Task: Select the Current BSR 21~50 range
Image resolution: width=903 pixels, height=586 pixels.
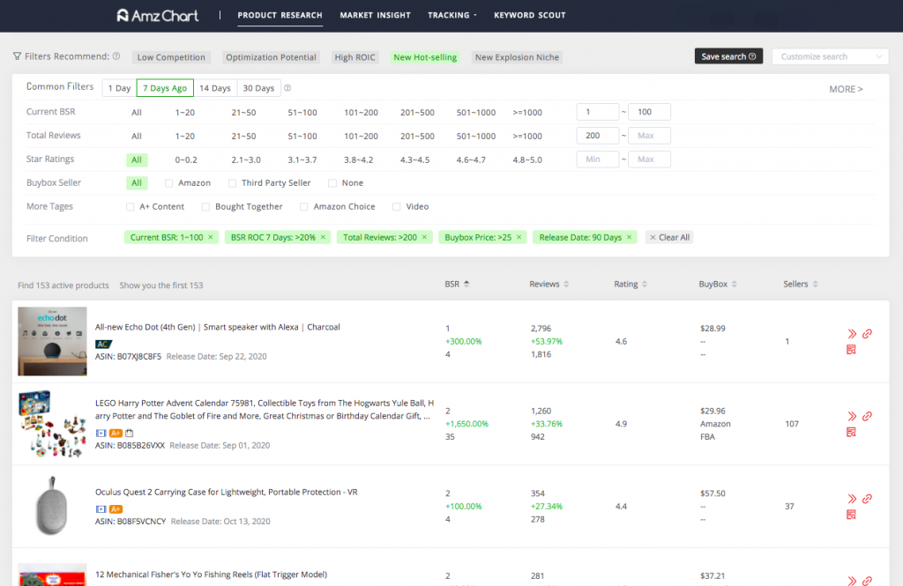Action: pos(243,112)
